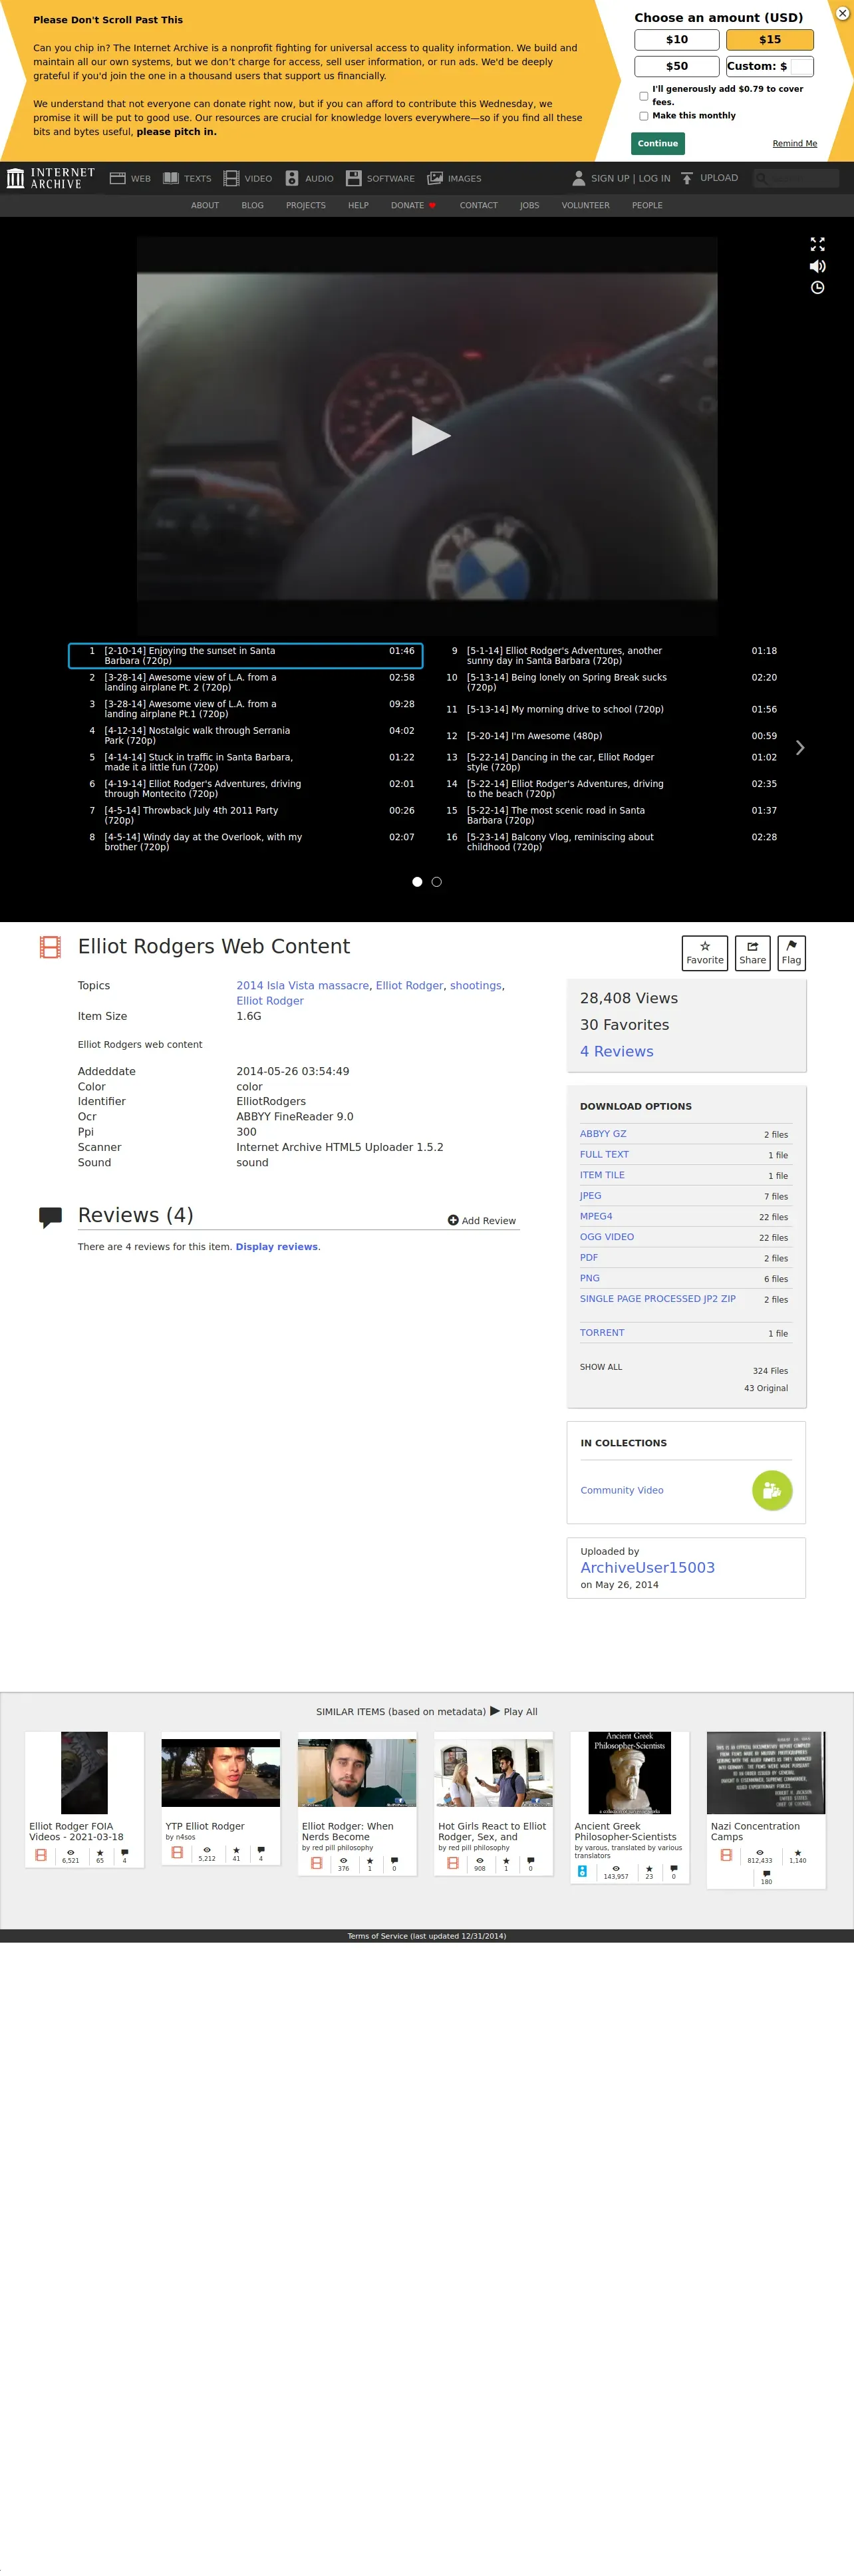Expand PNG download files
854x2576 pixels.
coord(590,1279)
